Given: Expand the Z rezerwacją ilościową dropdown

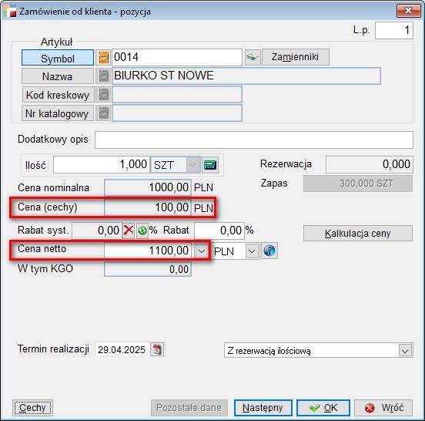Looking at the screenshot, I should (x=405, y=351).
